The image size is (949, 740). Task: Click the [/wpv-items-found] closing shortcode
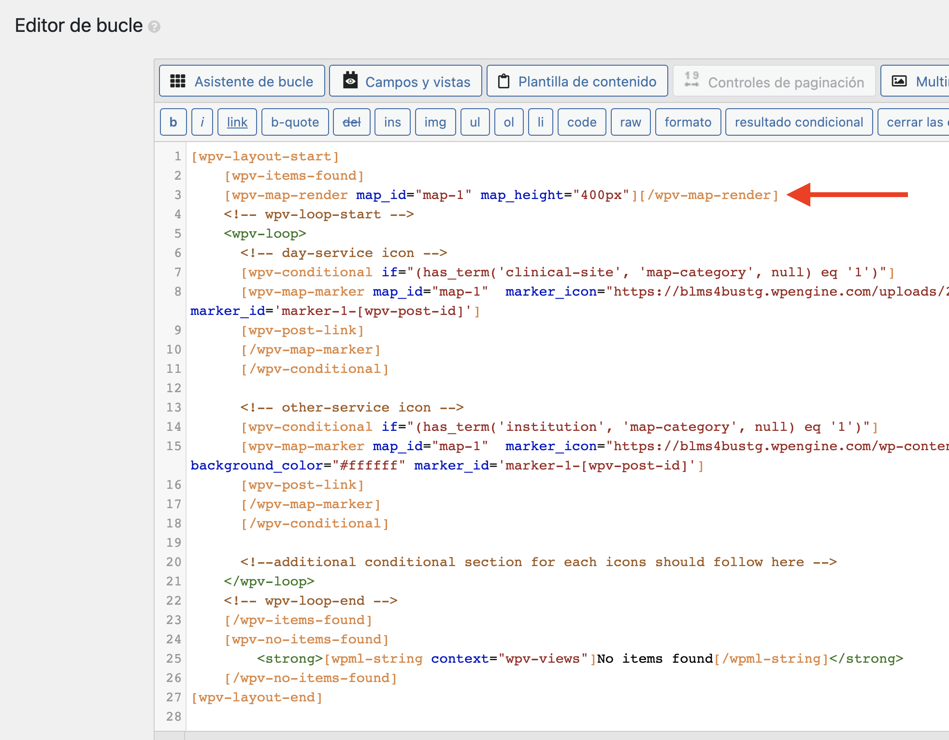pos(298,620)
